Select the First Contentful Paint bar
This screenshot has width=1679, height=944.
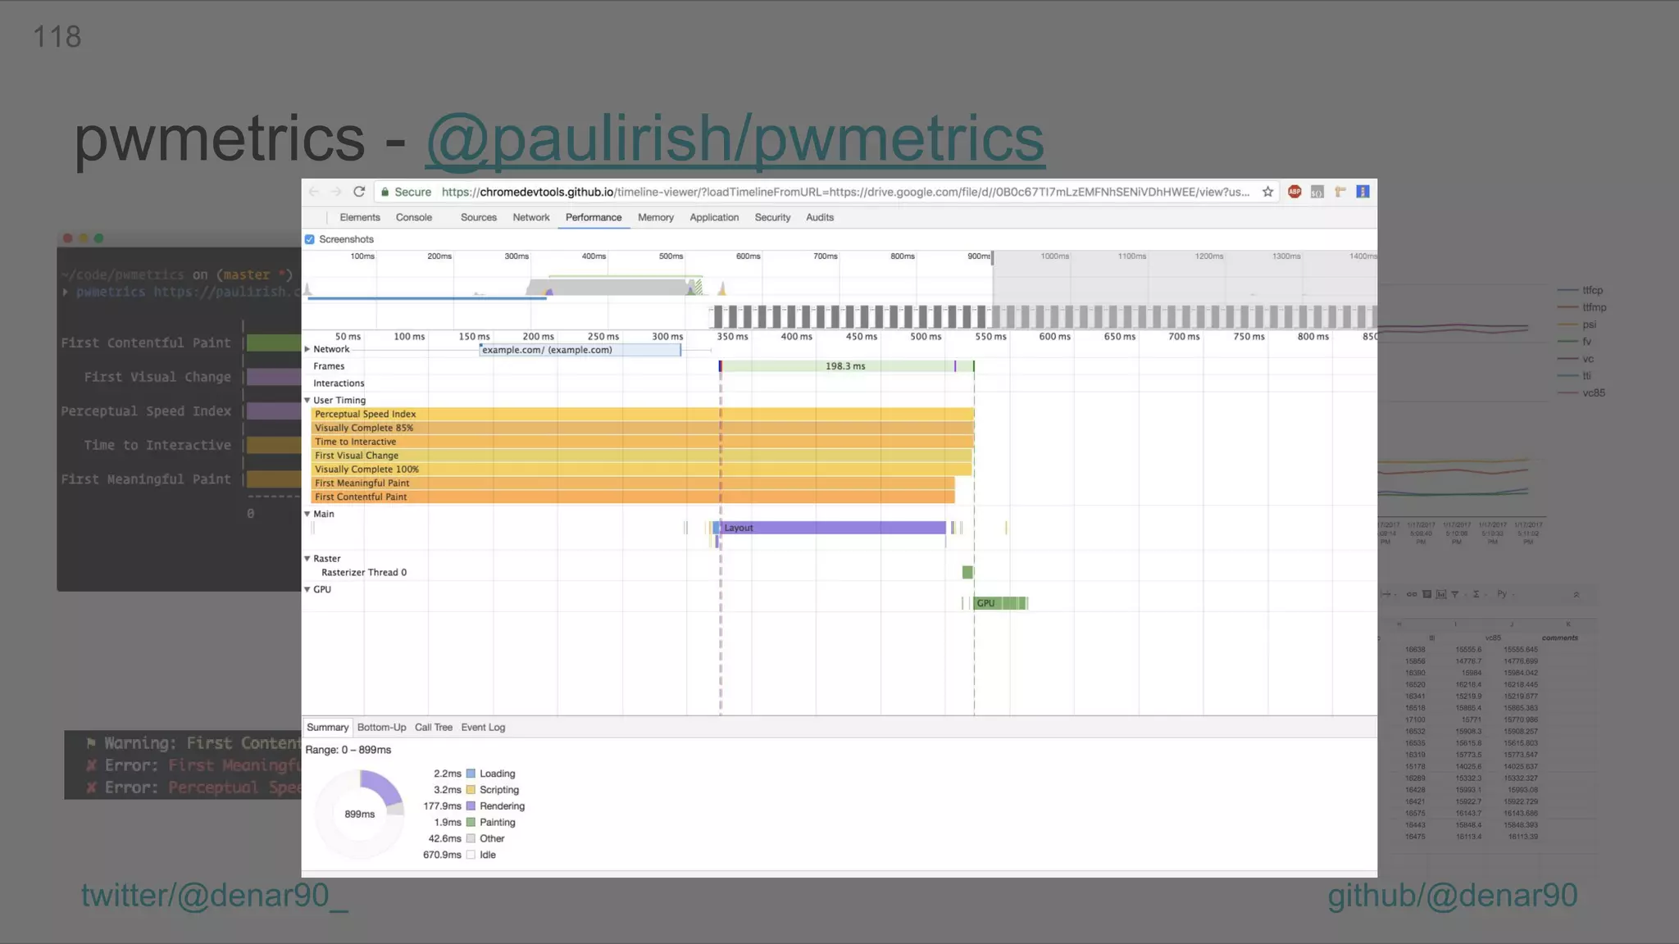point(633,497)
